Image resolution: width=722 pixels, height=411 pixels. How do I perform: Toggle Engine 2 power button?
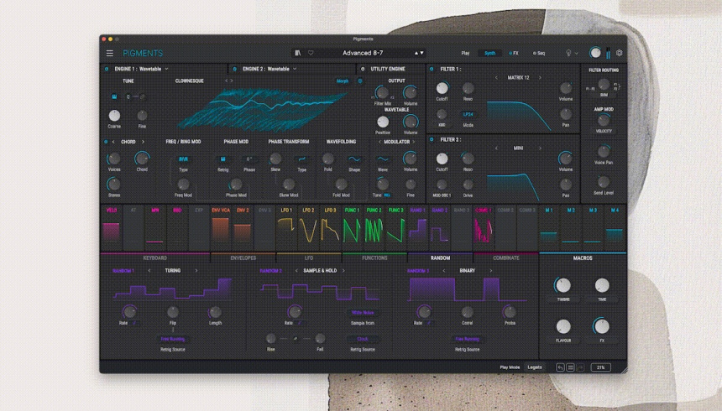[234, 69]
